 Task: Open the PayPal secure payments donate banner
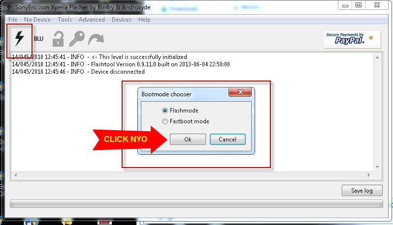[x=352, y=39]
